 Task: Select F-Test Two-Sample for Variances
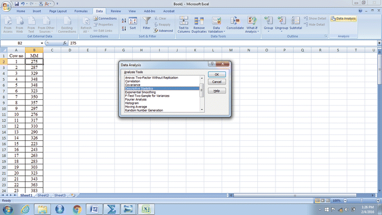pyautogui.click(x=162, y=96)
